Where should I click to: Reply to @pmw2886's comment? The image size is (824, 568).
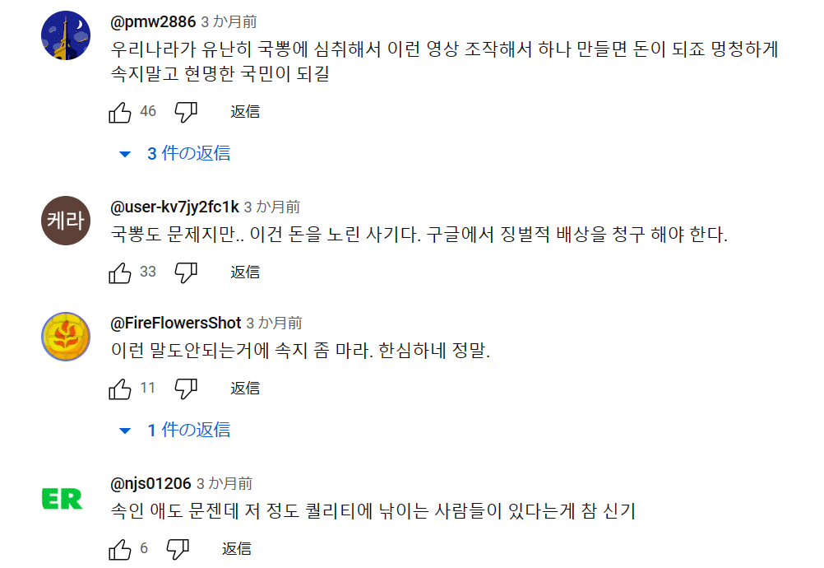coord(245,112)
